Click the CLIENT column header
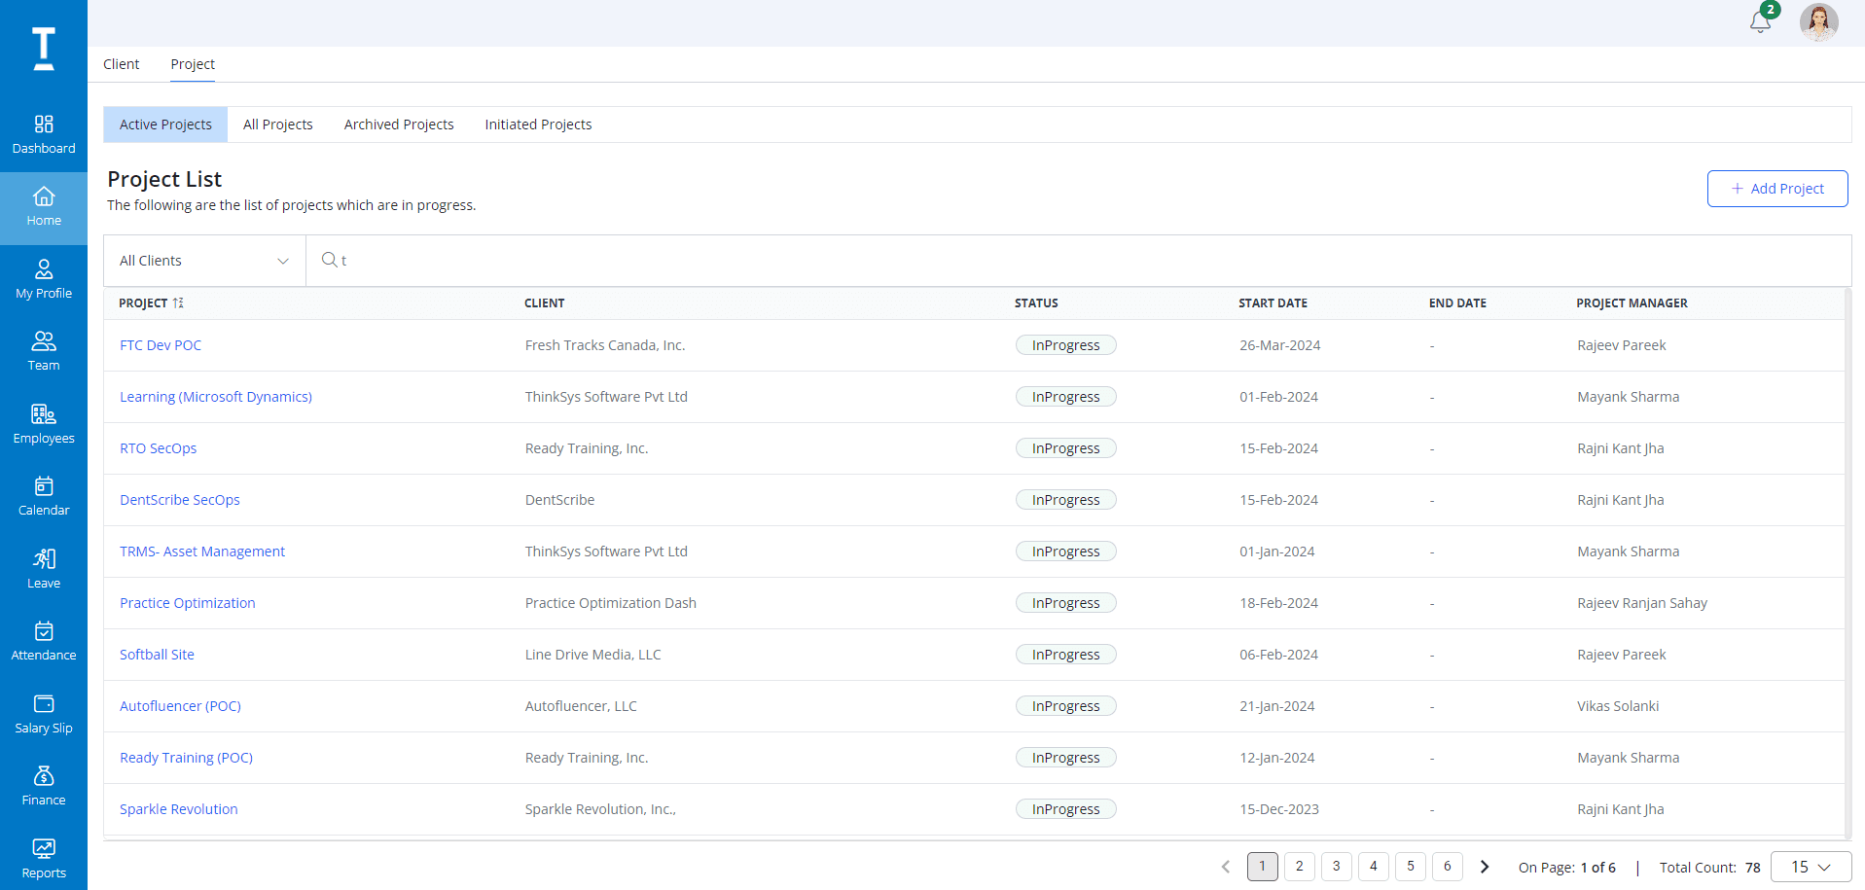The height and width of the screenshot is (890, 1865). 545,303
